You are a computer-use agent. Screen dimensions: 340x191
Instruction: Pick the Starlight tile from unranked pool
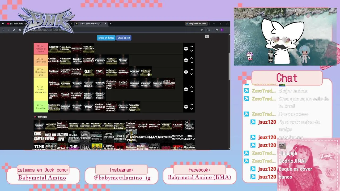pyautogui.click(x=39, y=125)
